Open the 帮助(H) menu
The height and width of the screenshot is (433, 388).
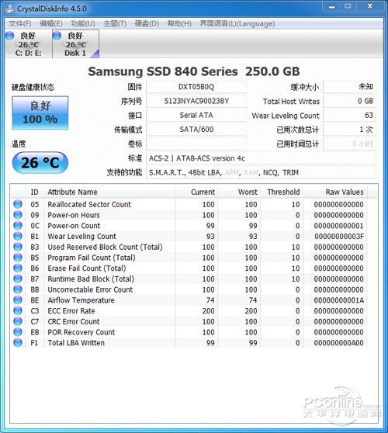click(x=179, y=23)
